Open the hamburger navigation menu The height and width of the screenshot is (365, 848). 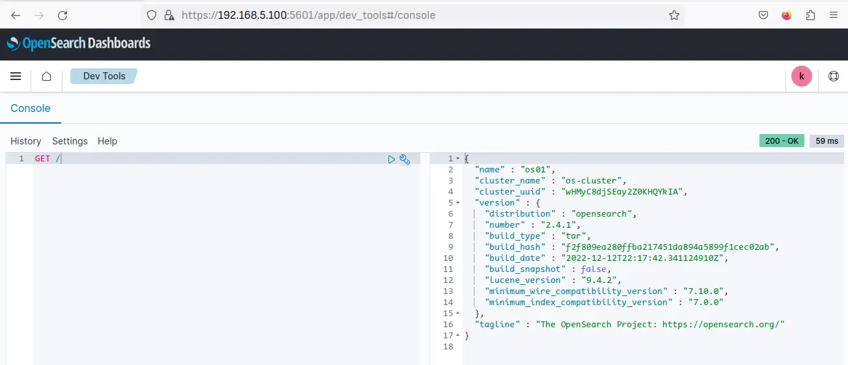(16, 76)
